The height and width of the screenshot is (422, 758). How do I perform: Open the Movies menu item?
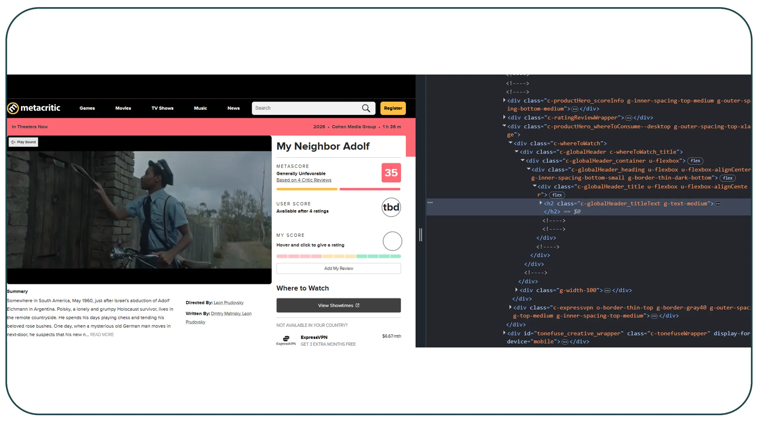pos(123,108)
